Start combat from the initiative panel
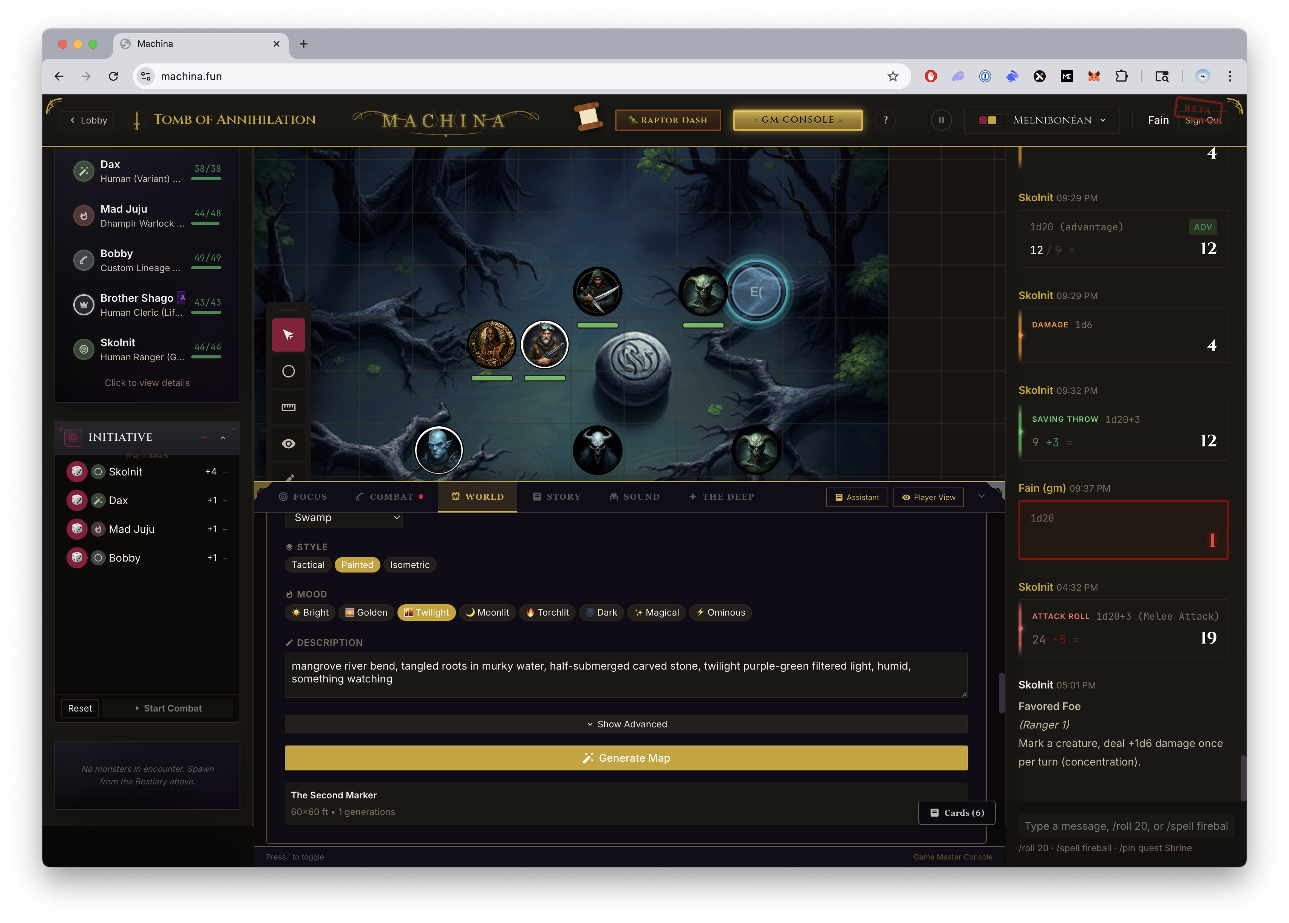The height and width of the screenshot is (923, 1289). click(x=168, y=708)
